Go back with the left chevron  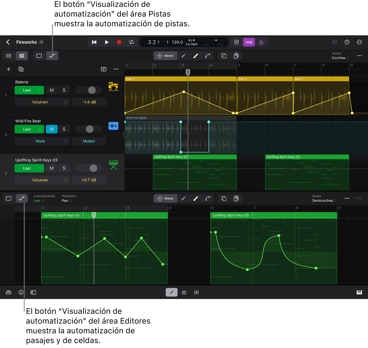(8, 42)
